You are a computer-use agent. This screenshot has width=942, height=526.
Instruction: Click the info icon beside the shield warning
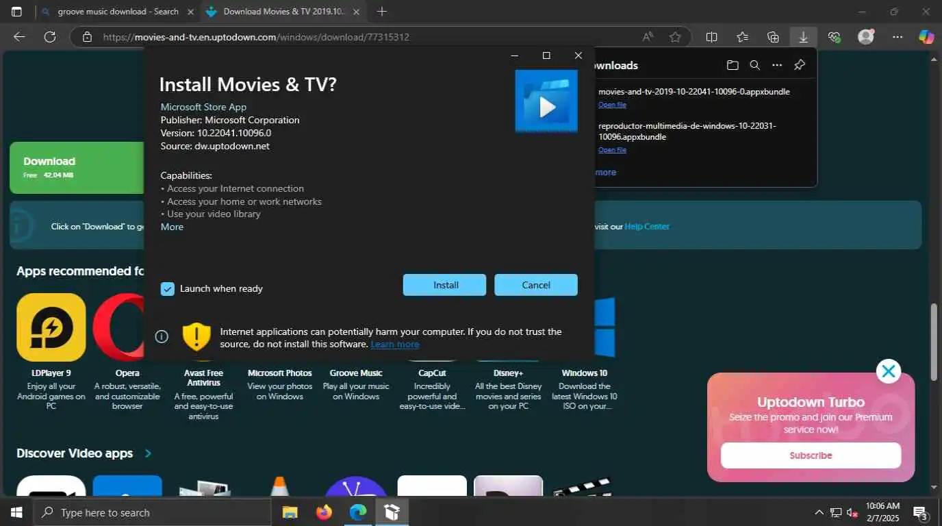click(162, 336)
